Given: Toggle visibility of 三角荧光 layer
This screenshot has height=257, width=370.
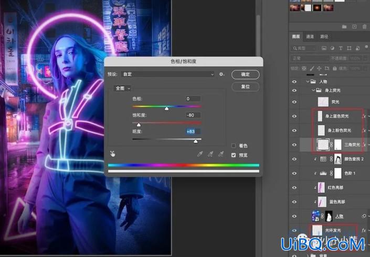Looking at the screenshot, I should [294, 145].
